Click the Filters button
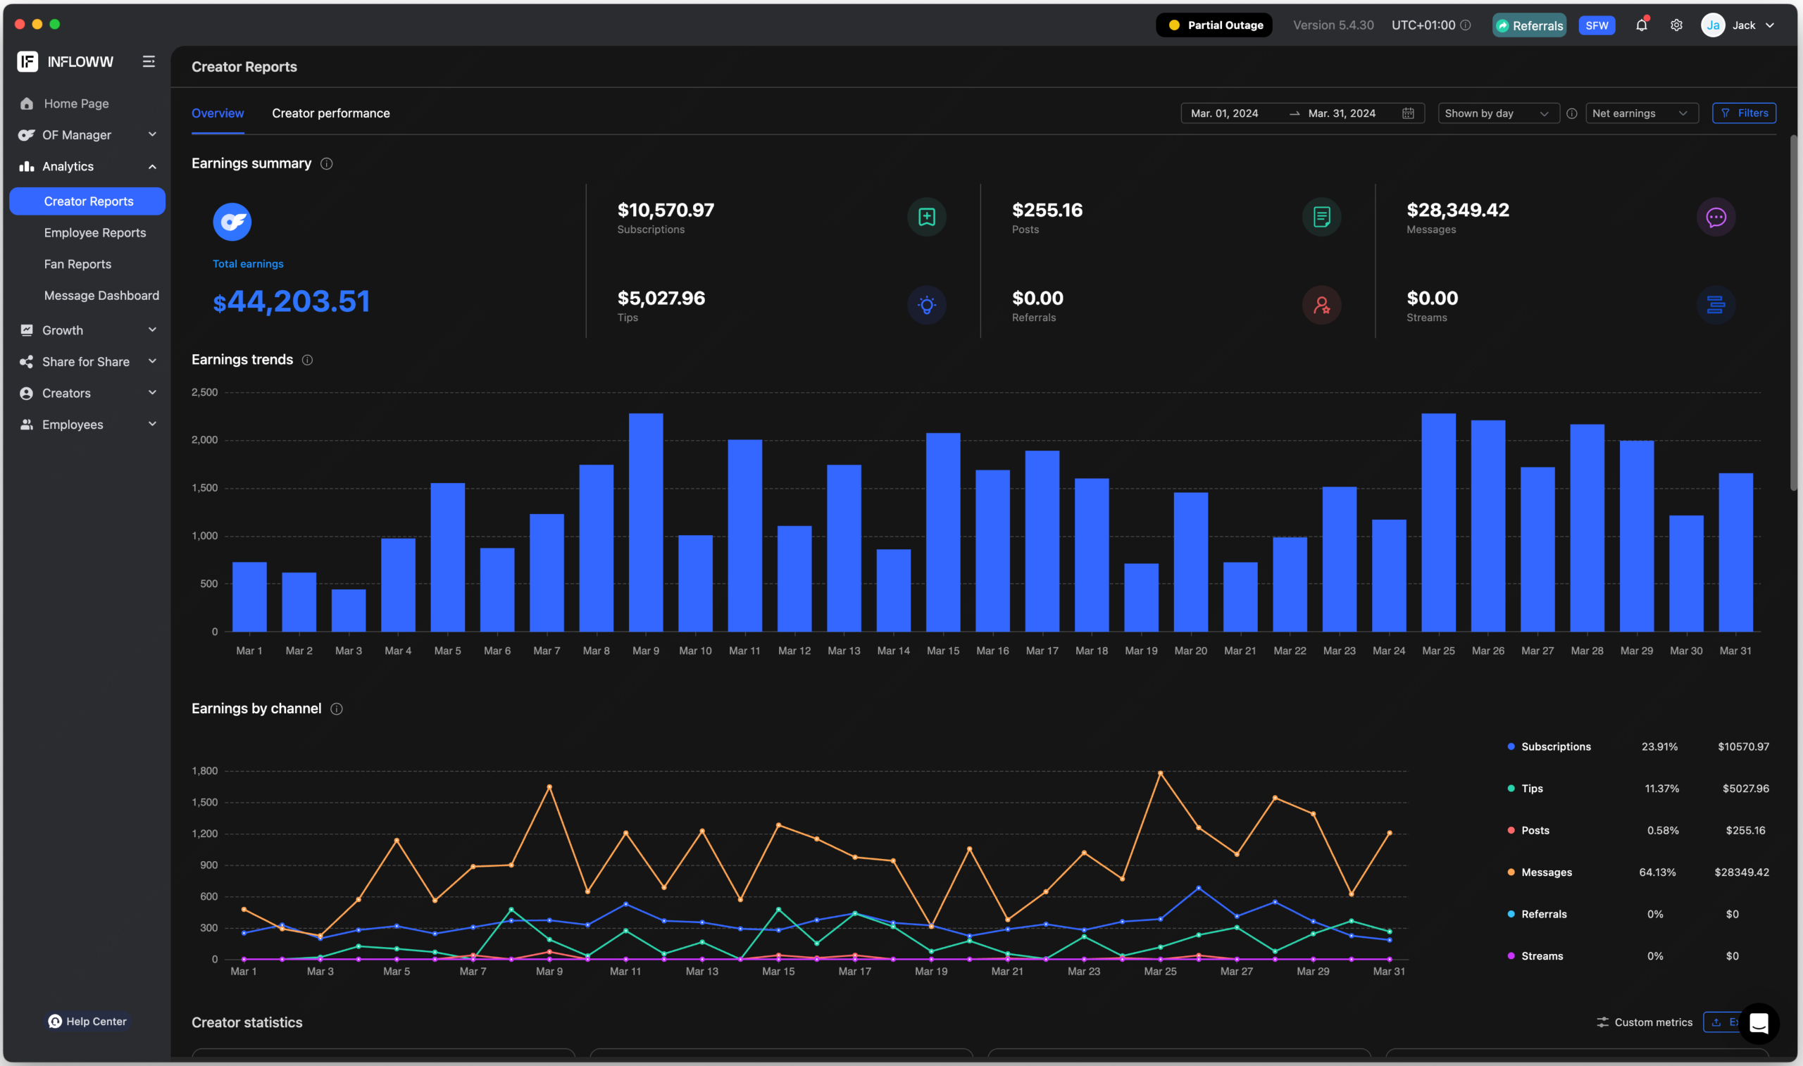 click(x=1743, y=113)
